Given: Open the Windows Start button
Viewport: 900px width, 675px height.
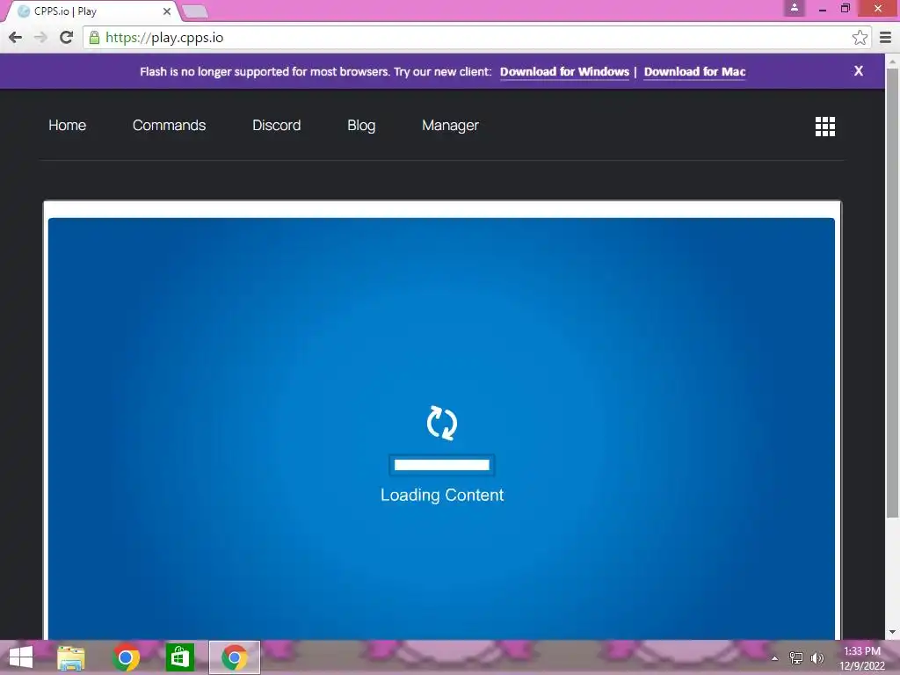Looking at the screenshot, I should tap(21, 657).
